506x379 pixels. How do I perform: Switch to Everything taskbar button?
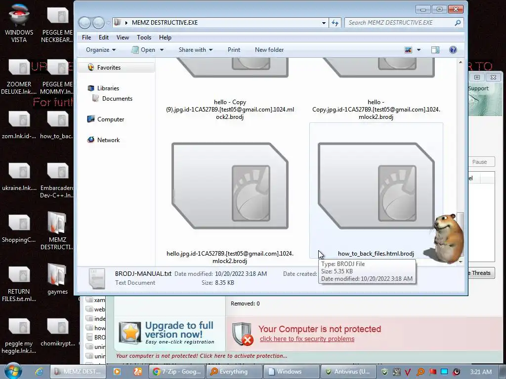(233, 372)
